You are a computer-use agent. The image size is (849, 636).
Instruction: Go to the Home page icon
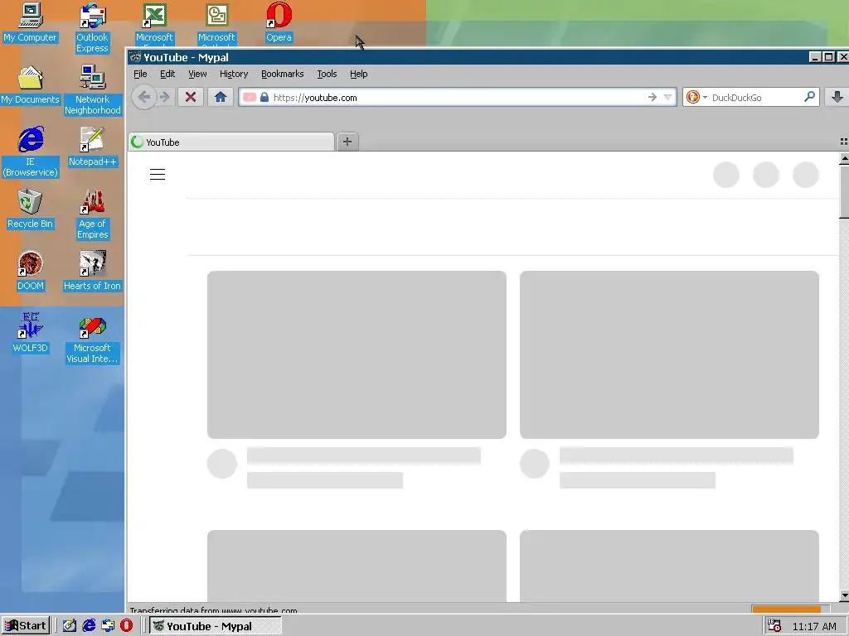click(221, 98)
